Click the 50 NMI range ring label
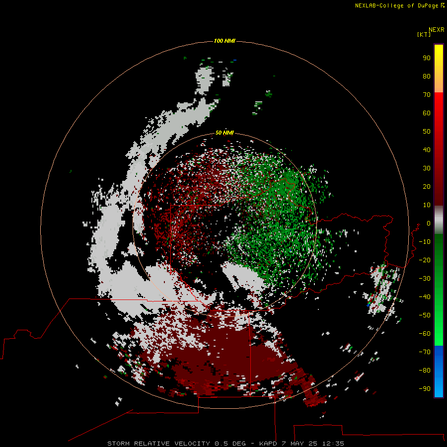 pyautogui.click(x=224, y=133)
